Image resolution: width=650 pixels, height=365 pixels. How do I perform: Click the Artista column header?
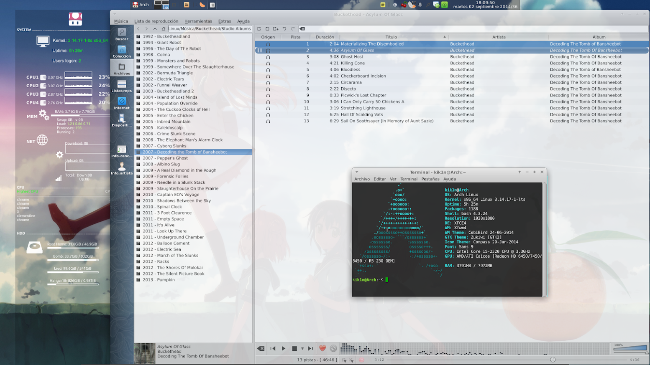[x=499, y=37]
